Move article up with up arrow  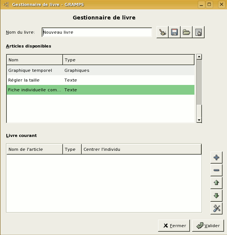(x=216, y=183)
